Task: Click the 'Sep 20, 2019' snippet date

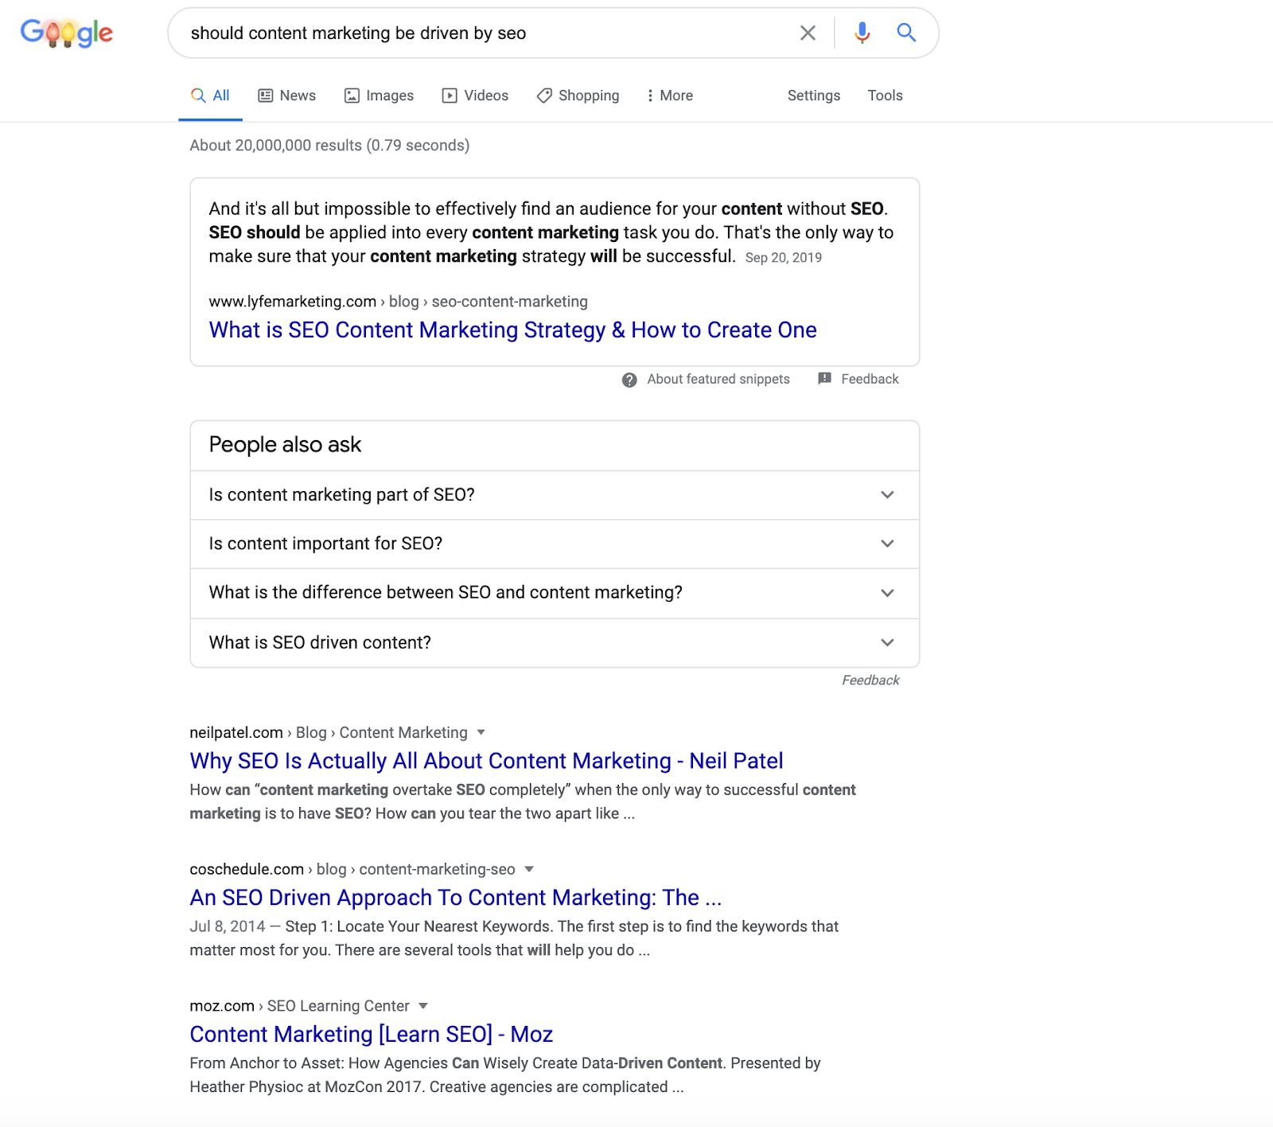Action: (x=784, y=258)
